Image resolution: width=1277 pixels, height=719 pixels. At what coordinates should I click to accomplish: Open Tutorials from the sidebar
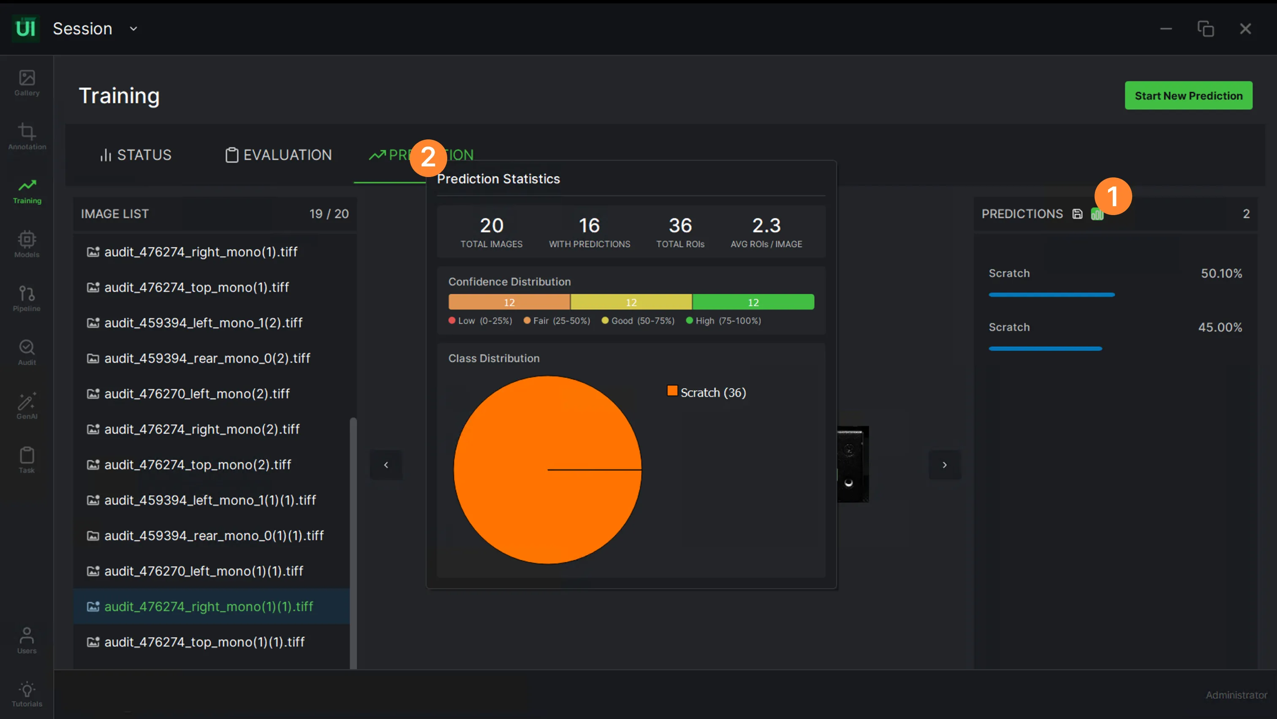tap(27, 694)
